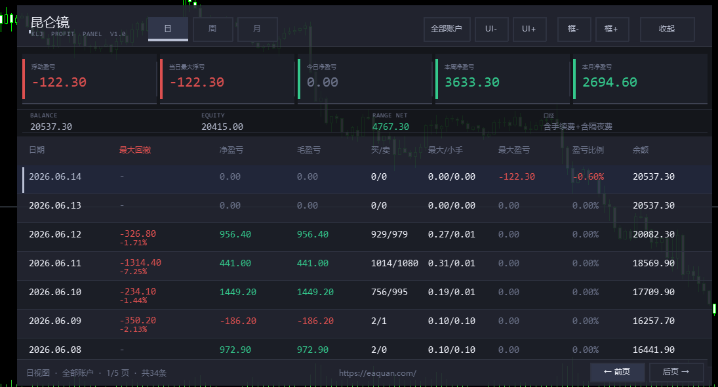Click the 框- button
This screenshot has width=718, height=387.
click(574, 29)
